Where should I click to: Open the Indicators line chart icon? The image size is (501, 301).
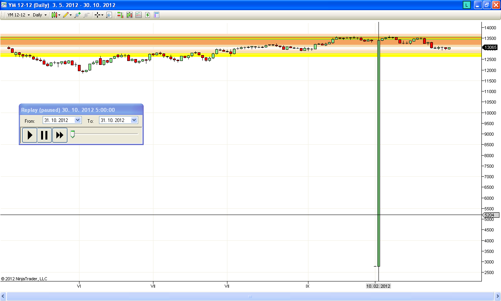point(139,15)
